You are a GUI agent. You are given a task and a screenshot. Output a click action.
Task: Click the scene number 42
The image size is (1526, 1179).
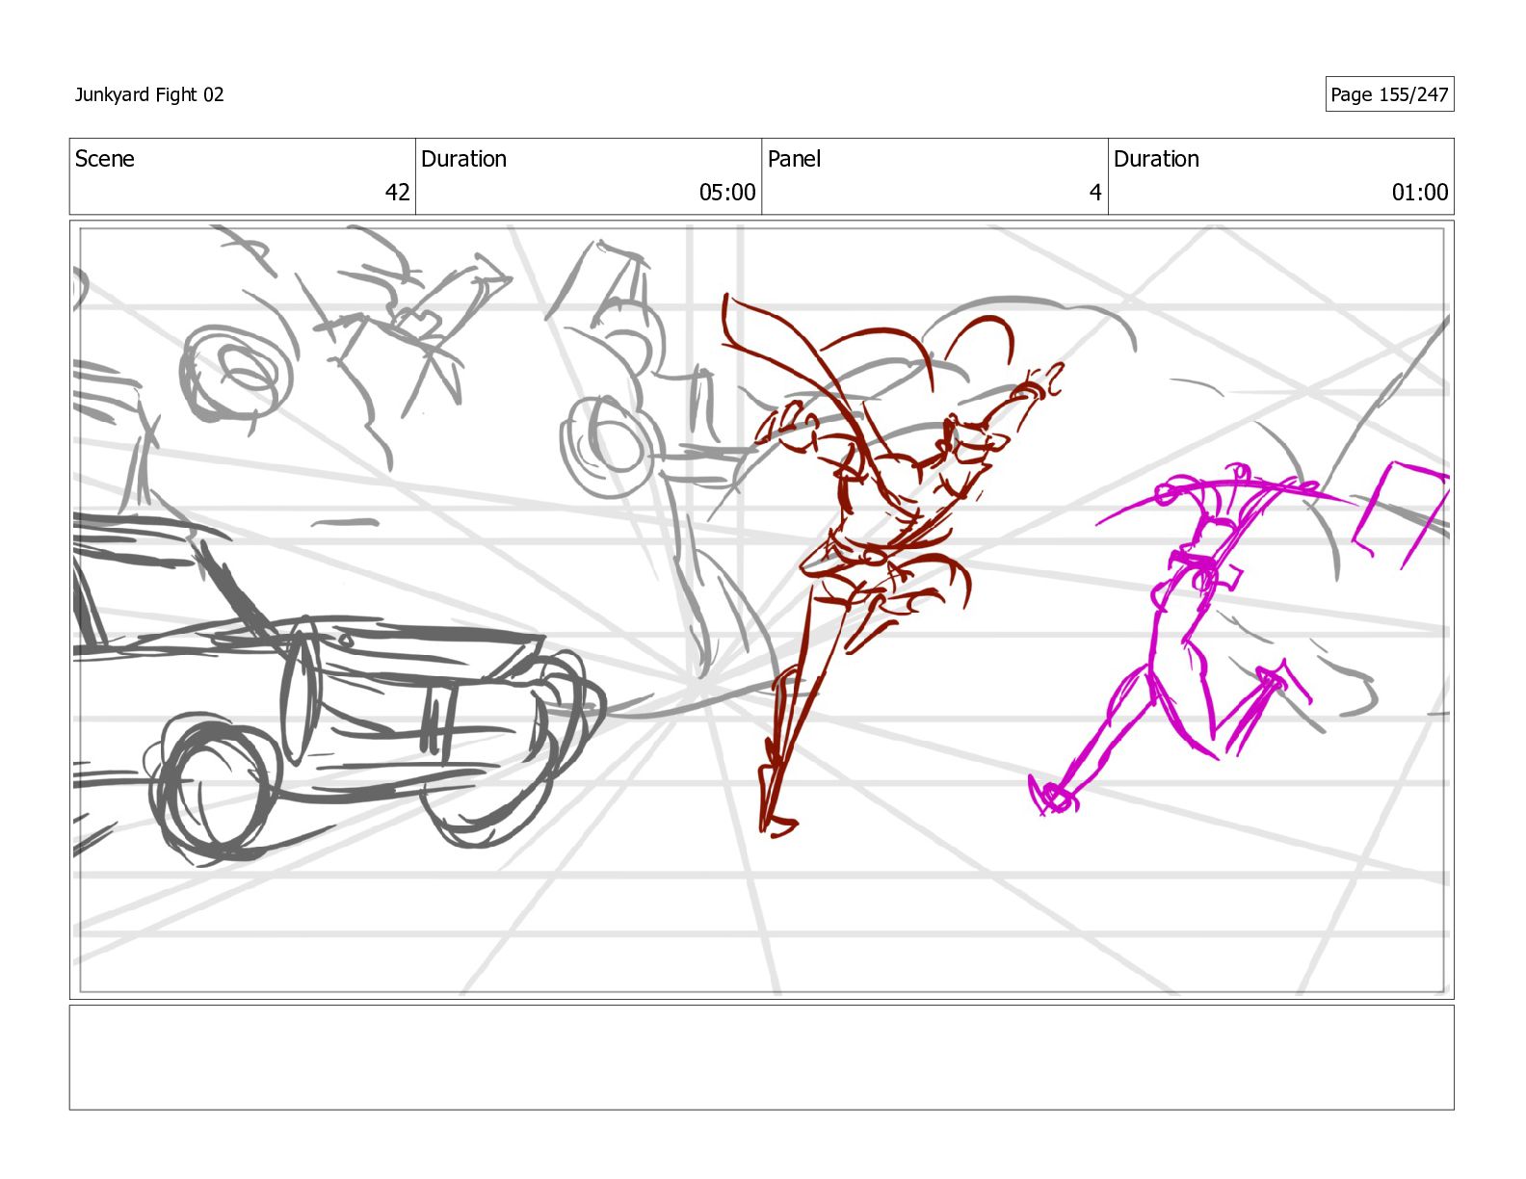(x=397, y=193)
